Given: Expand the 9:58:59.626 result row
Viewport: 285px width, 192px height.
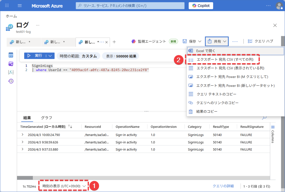Looking at the screenshot, I should coord(23,142).
